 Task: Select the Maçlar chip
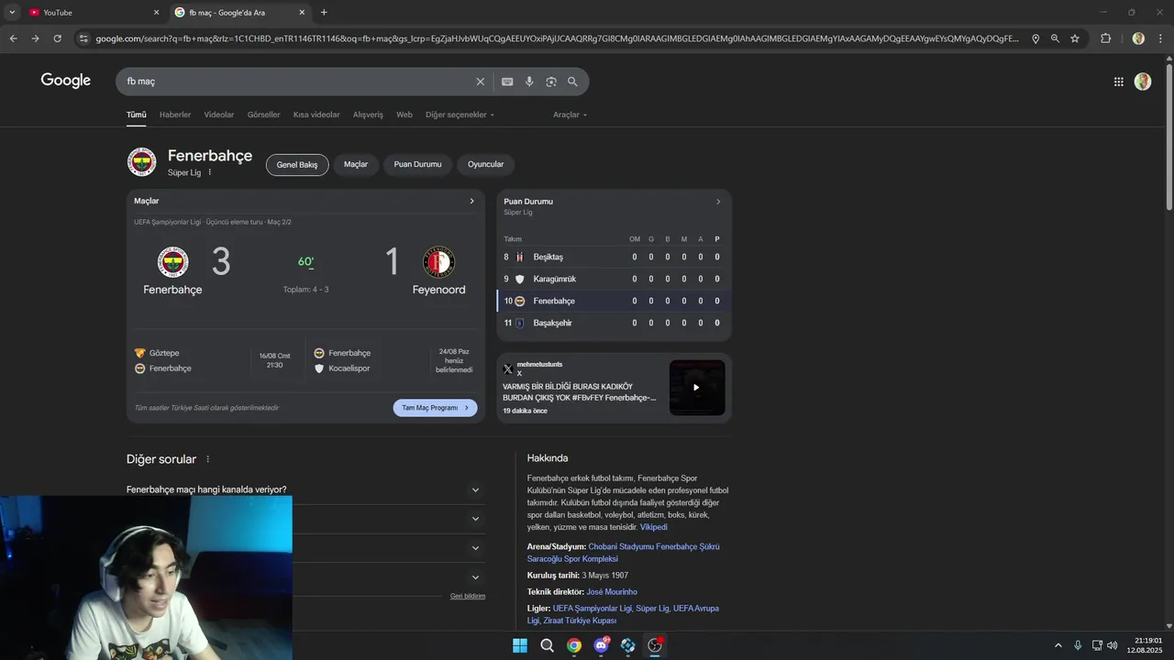tap(356, 165)
